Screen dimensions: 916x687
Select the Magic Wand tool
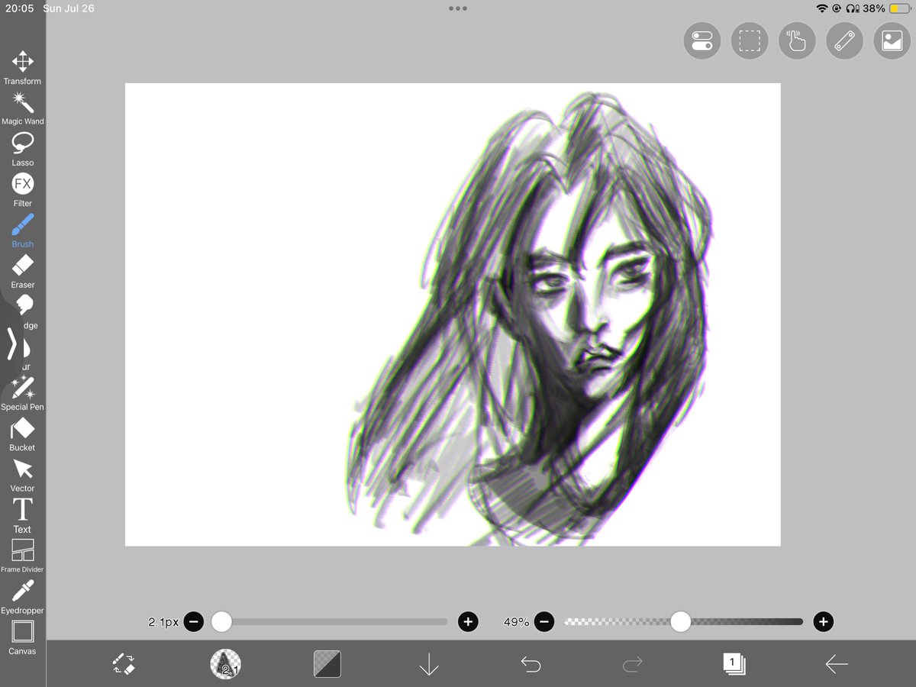click(x=22, y=108)
